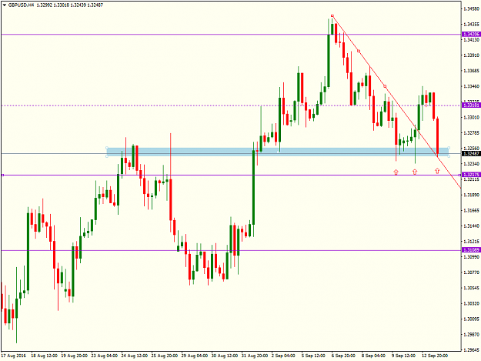Select the blue rectangle's bottom-left corner handle
481x361 pixels.
(107, 156)
